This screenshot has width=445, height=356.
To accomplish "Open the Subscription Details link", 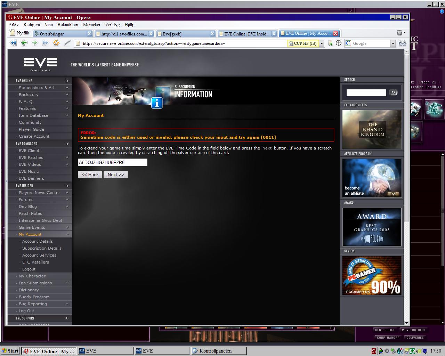I will pyautogui.click(x=42, y=248).
